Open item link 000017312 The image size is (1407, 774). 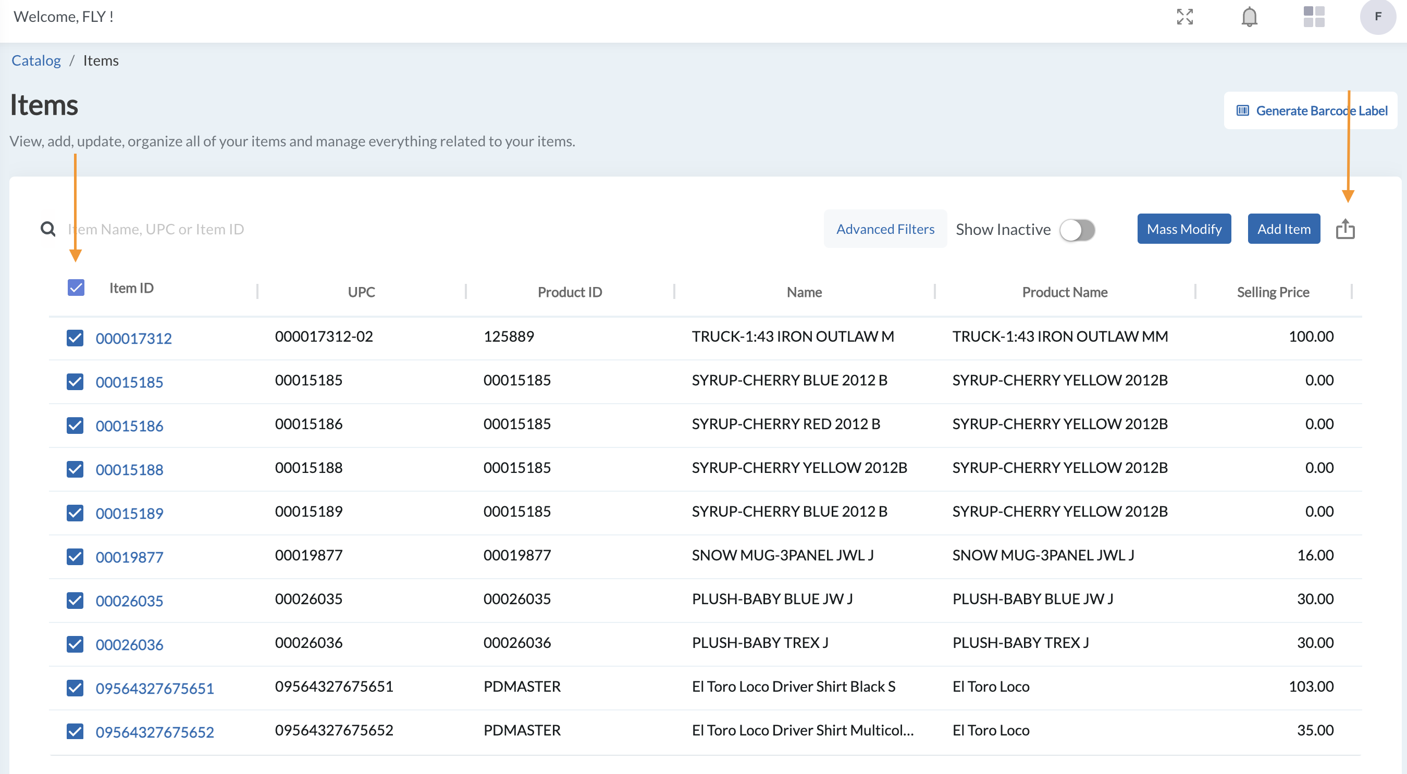[133, 339]
